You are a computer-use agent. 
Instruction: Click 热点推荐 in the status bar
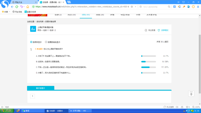(169, 107)
